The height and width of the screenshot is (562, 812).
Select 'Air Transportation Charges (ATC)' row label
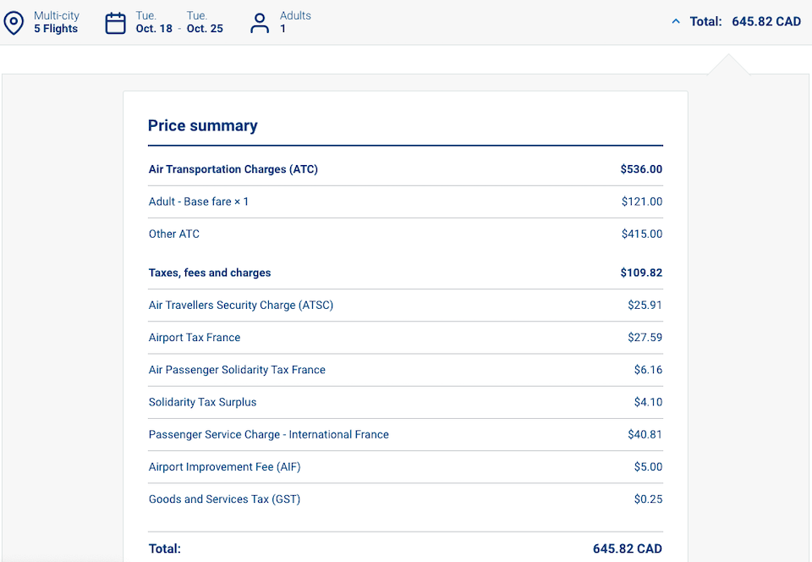coord(233,169)
